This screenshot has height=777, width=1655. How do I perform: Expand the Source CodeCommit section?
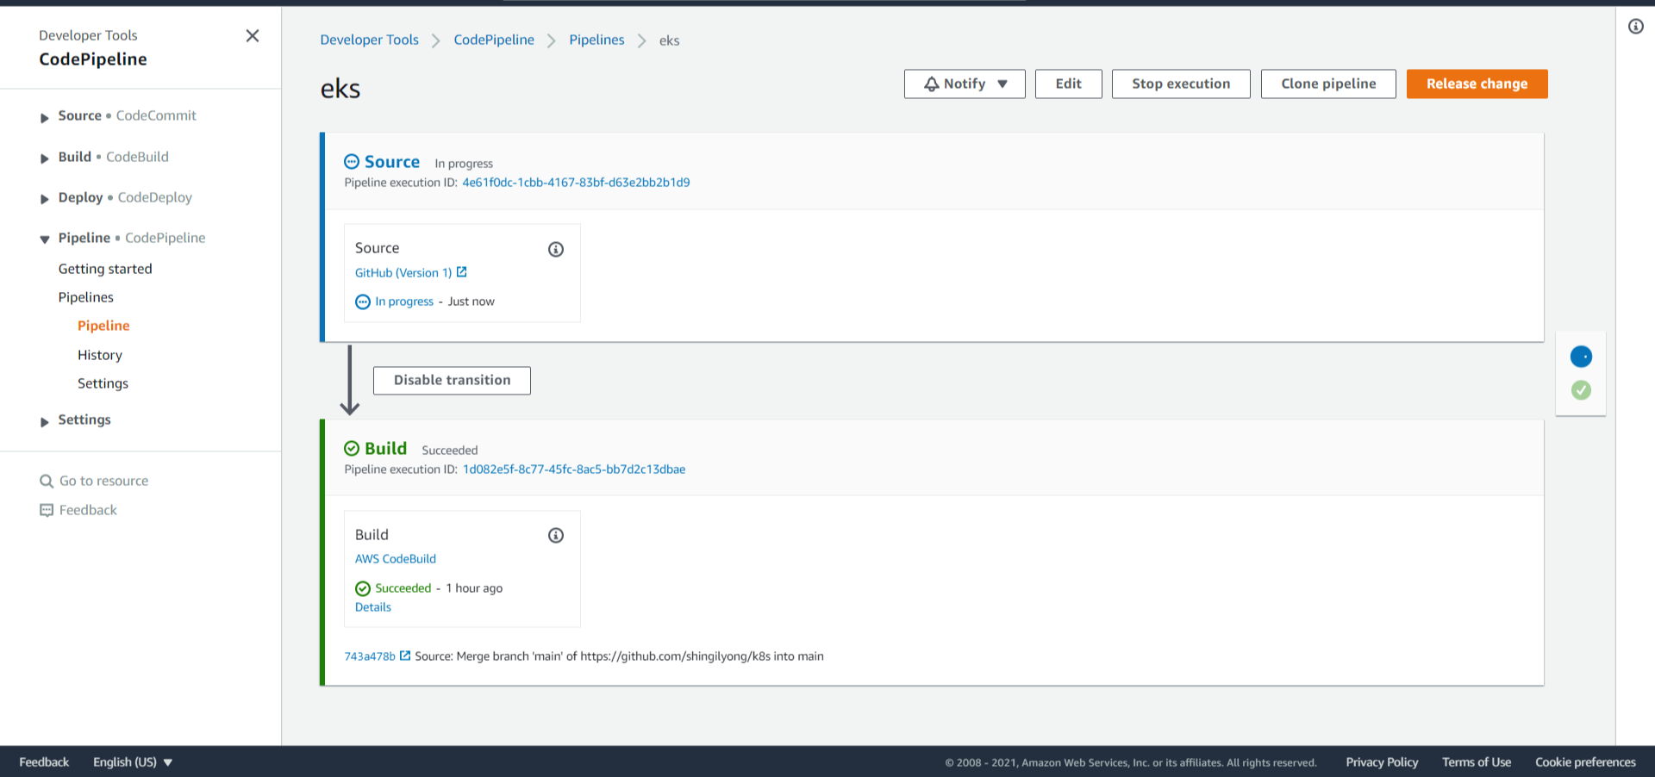coord(45,117)
